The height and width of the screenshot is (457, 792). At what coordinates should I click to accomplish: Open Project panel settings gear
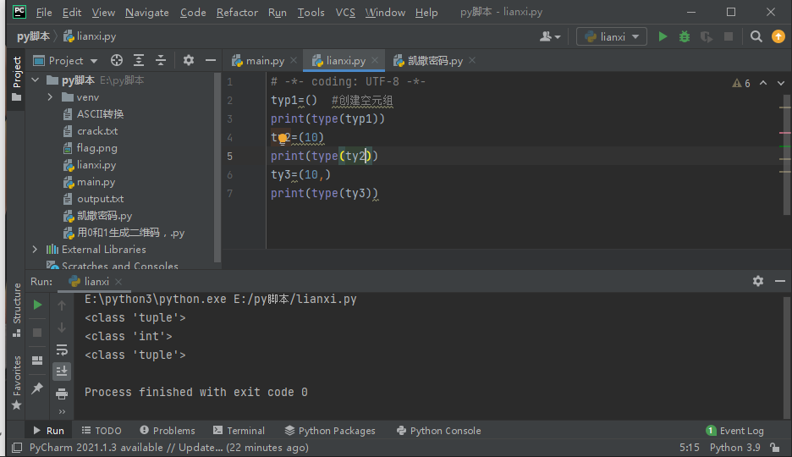click(189, 61)
